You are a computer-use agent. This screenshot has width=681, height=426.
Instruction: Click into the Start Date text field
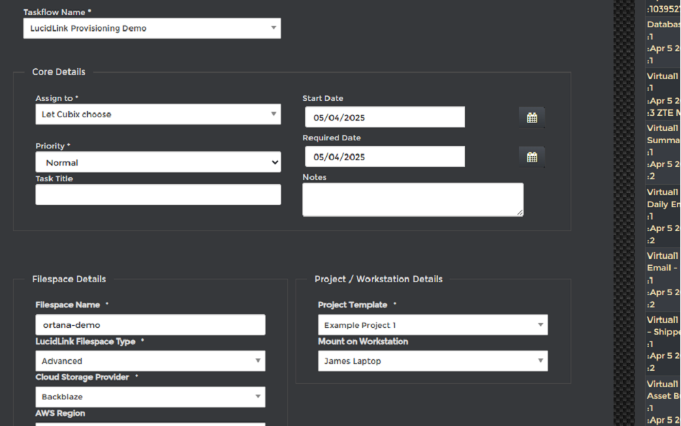coord(385,117)
